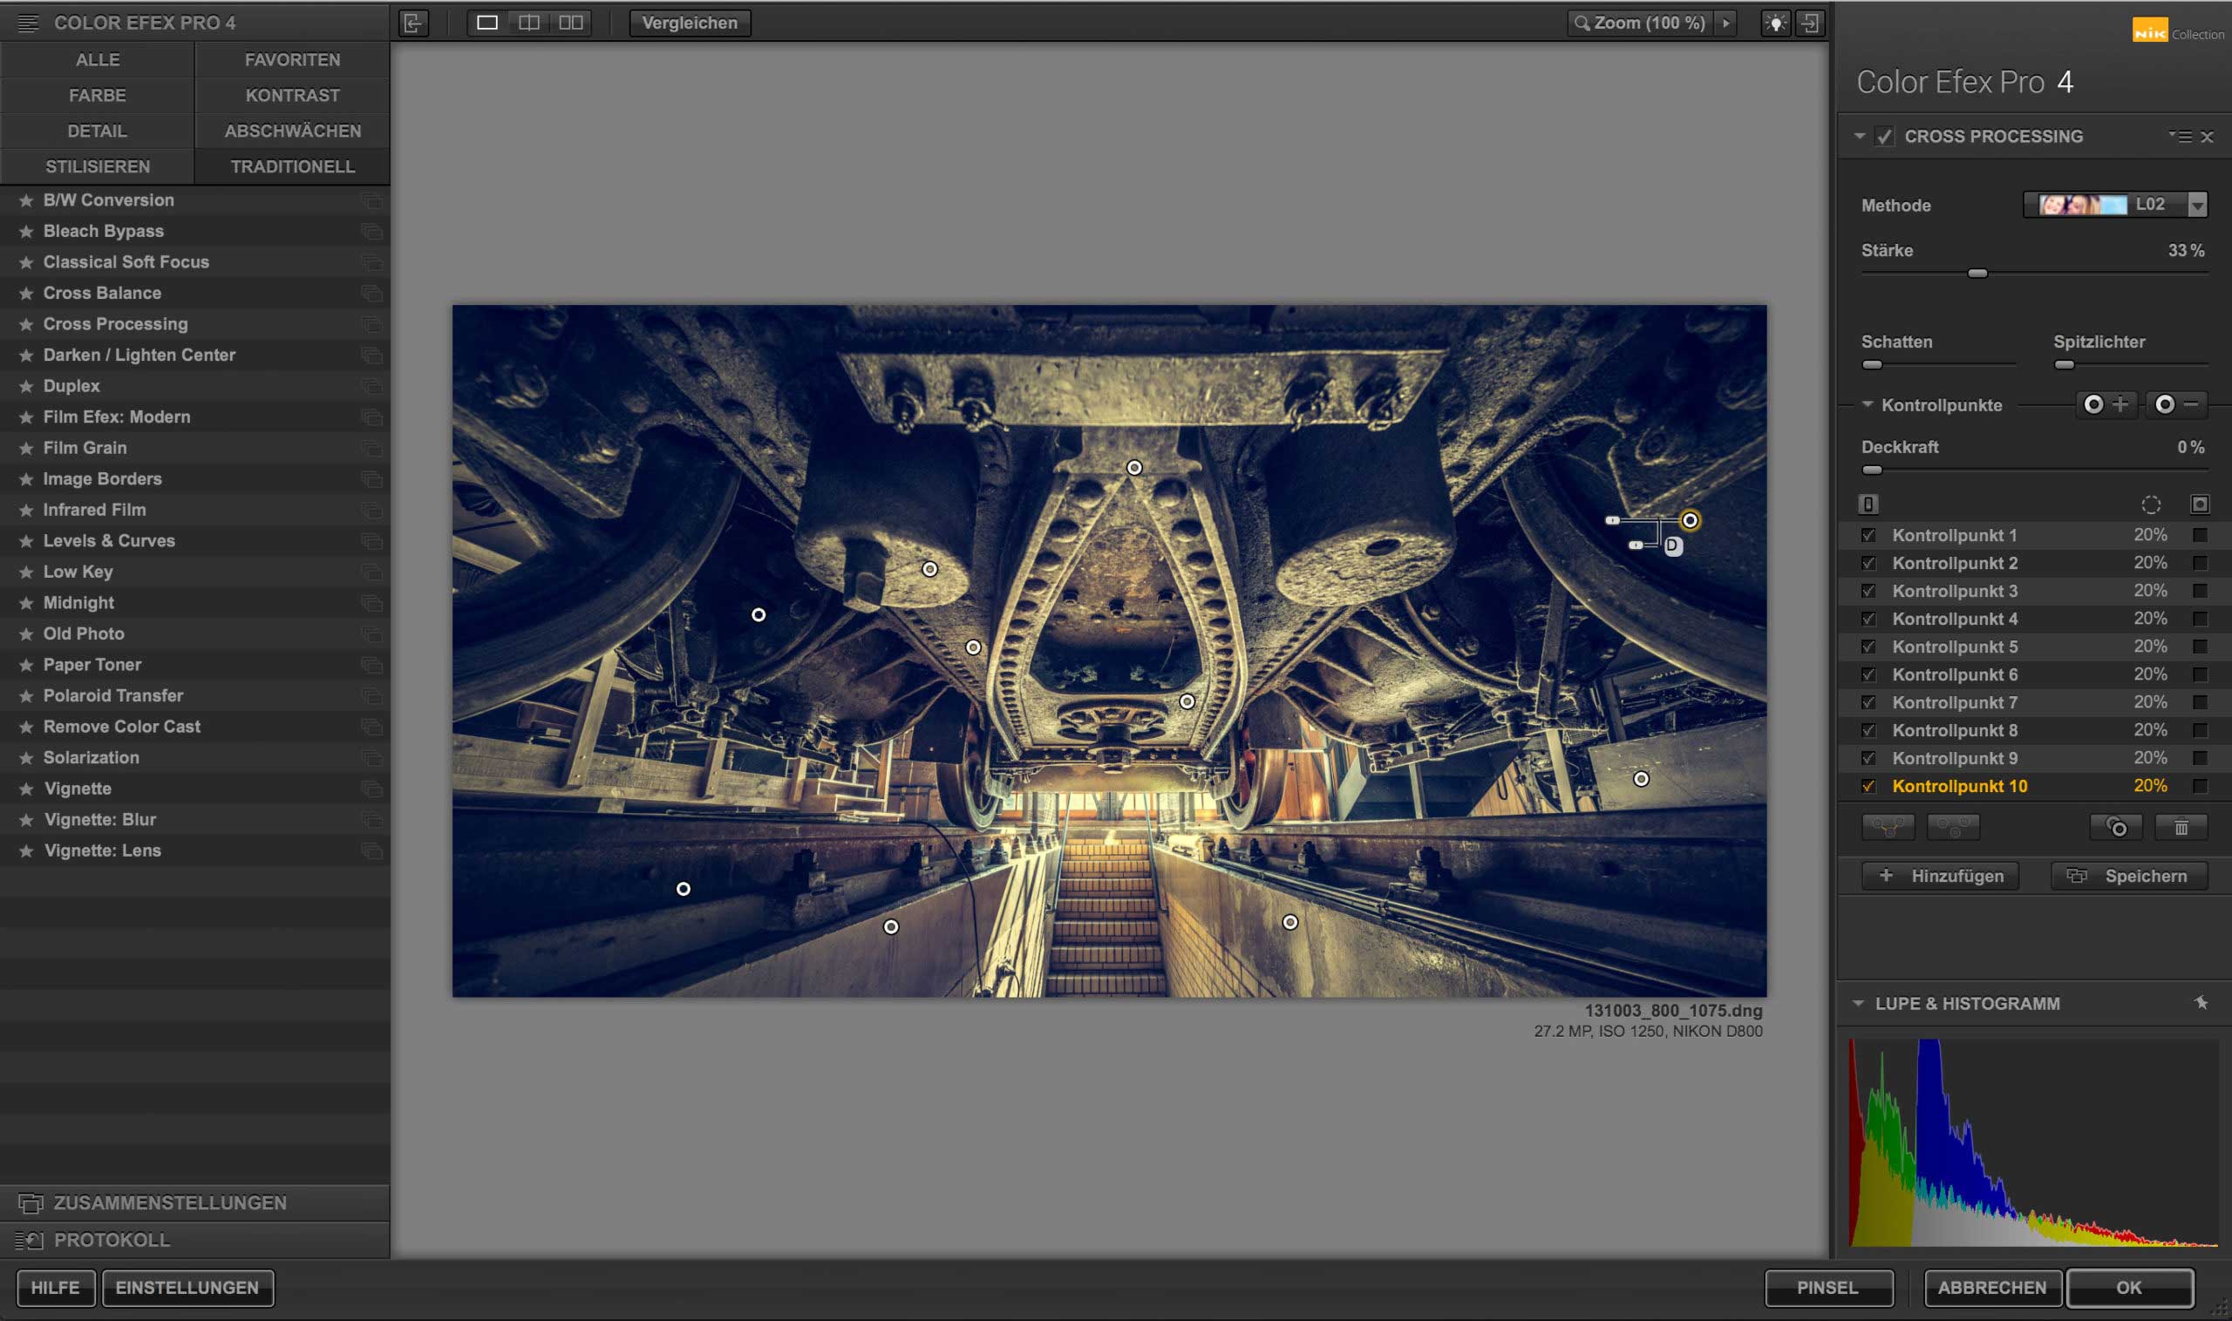
Task: Change preview background brightness with lightbulb icon
Action: coord(1775,24)
